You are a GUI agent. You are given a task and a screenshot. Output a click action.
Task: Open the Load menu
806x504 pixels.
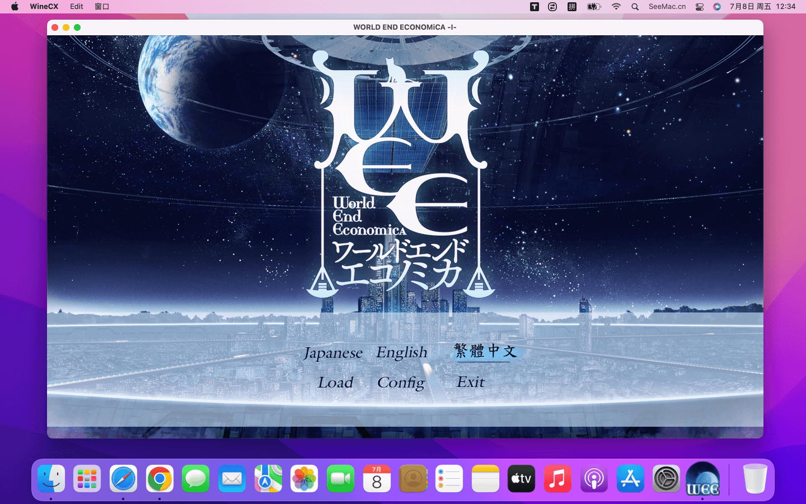pos(335,382)
